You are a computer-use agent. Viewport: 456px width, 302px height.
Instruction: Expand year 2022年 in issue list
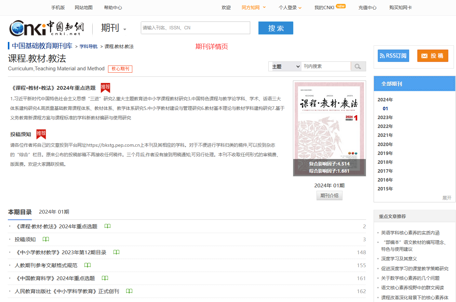pyautogui.click(x=385, y=126)
